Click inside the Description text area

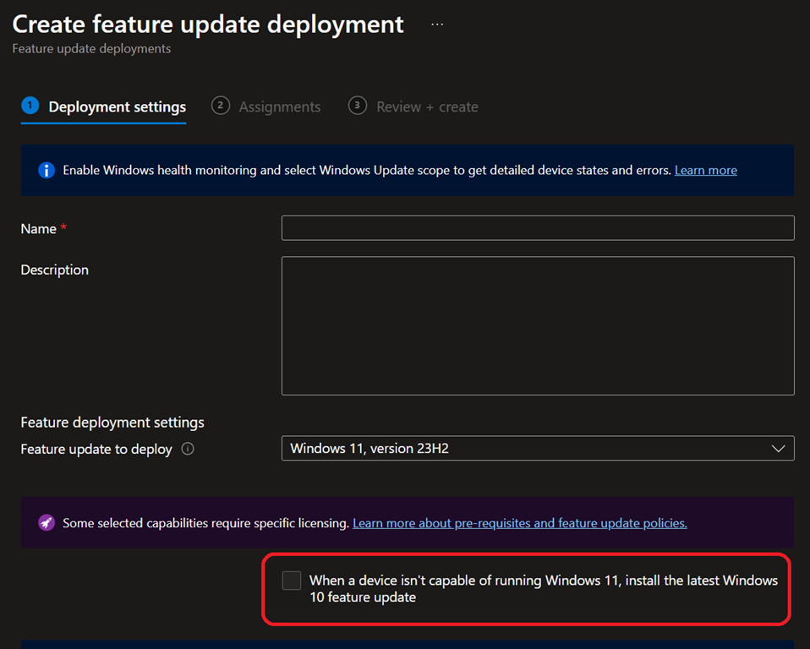coord(537,325)
